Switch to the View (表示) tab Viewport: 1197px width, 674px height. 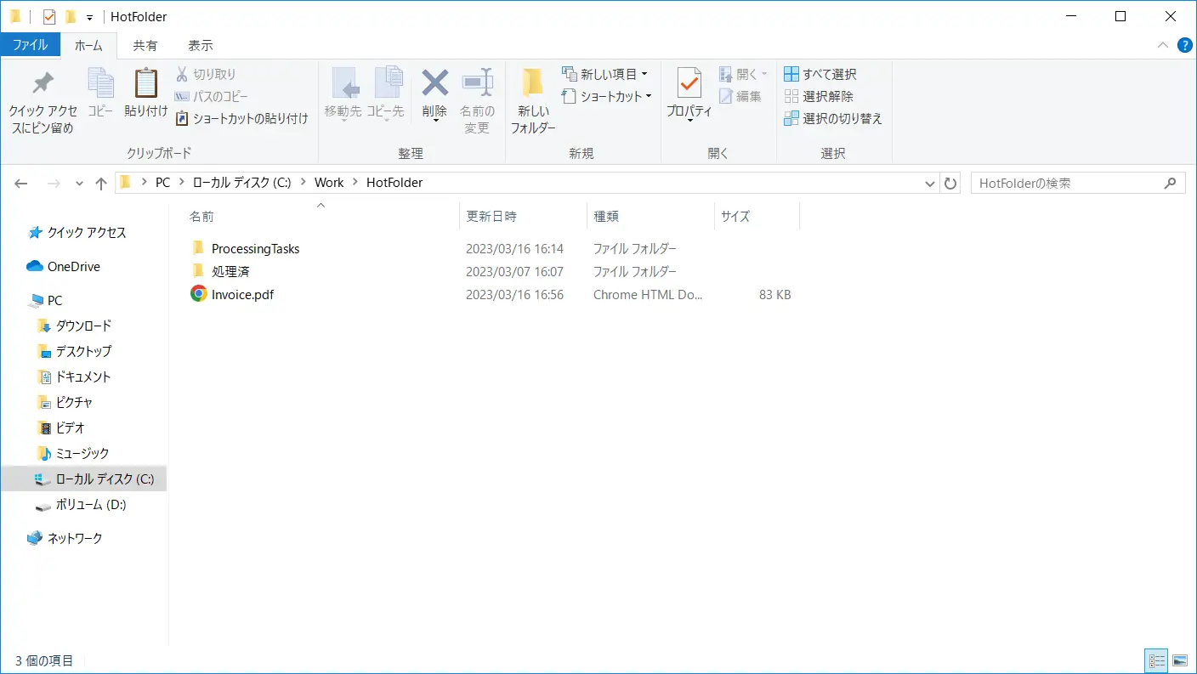click(201, 46)
